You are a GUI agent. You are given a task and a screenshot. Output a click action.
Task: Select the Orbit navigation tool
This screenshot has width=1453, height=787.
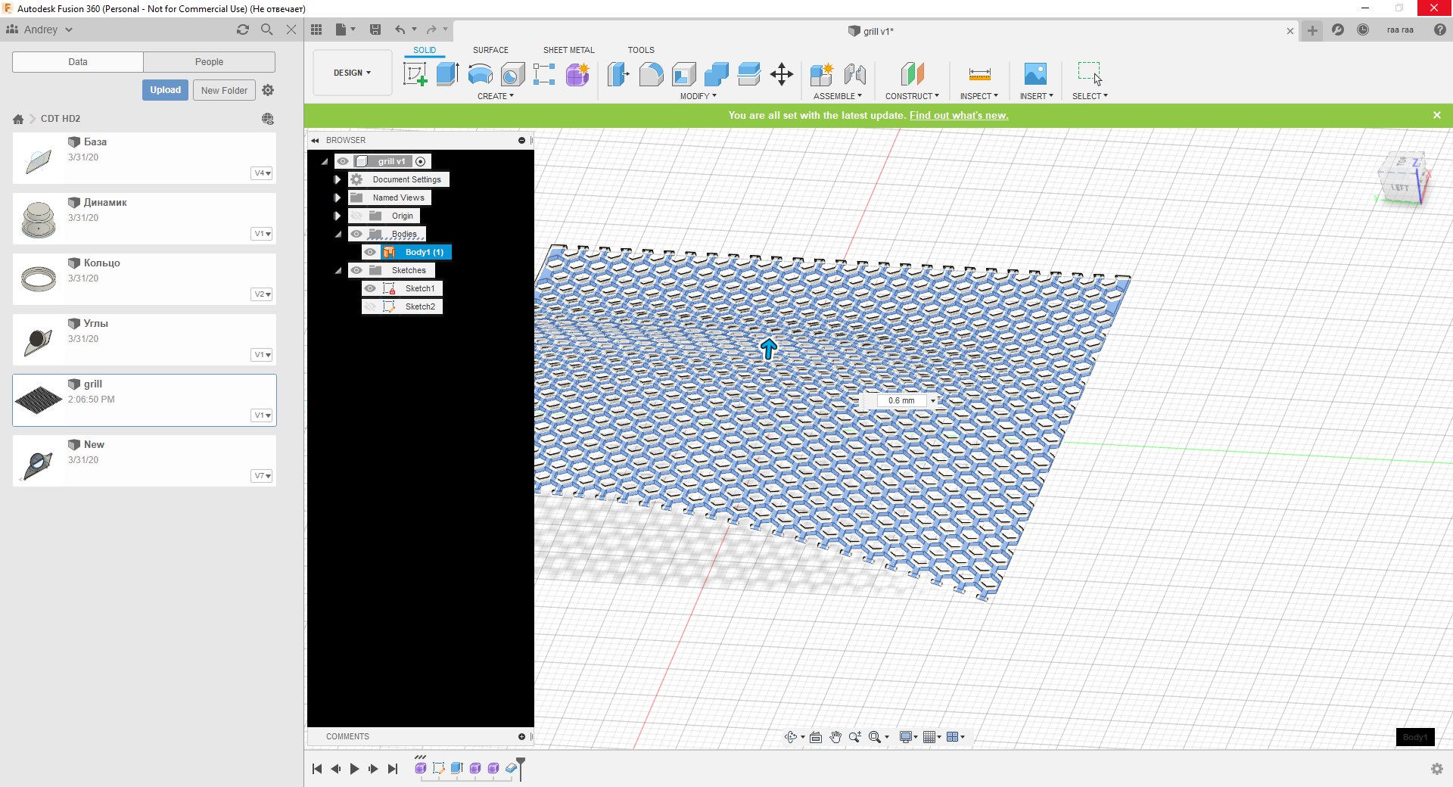tap(791, 737)
